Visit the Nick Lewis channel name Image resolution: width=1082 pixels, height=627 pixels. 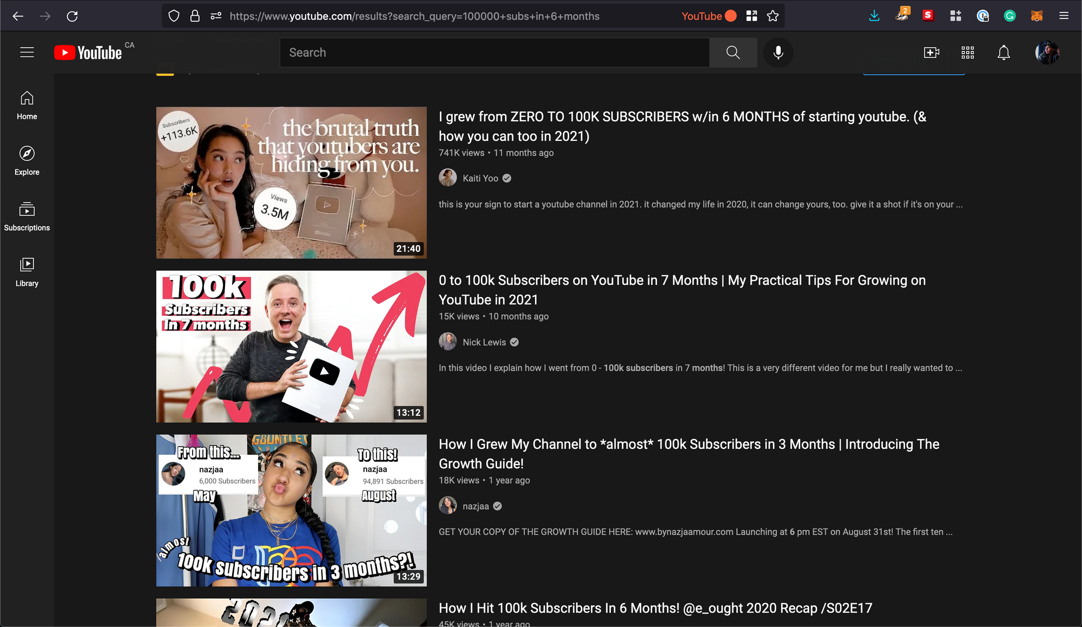point(484,342)
